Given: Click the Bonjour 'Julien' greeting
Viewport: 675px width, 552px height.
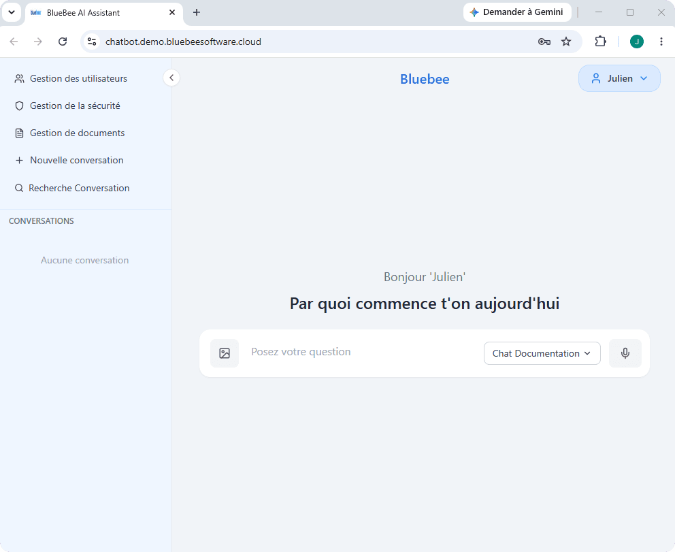Looking at the screenshot, I should coord(425,277).
